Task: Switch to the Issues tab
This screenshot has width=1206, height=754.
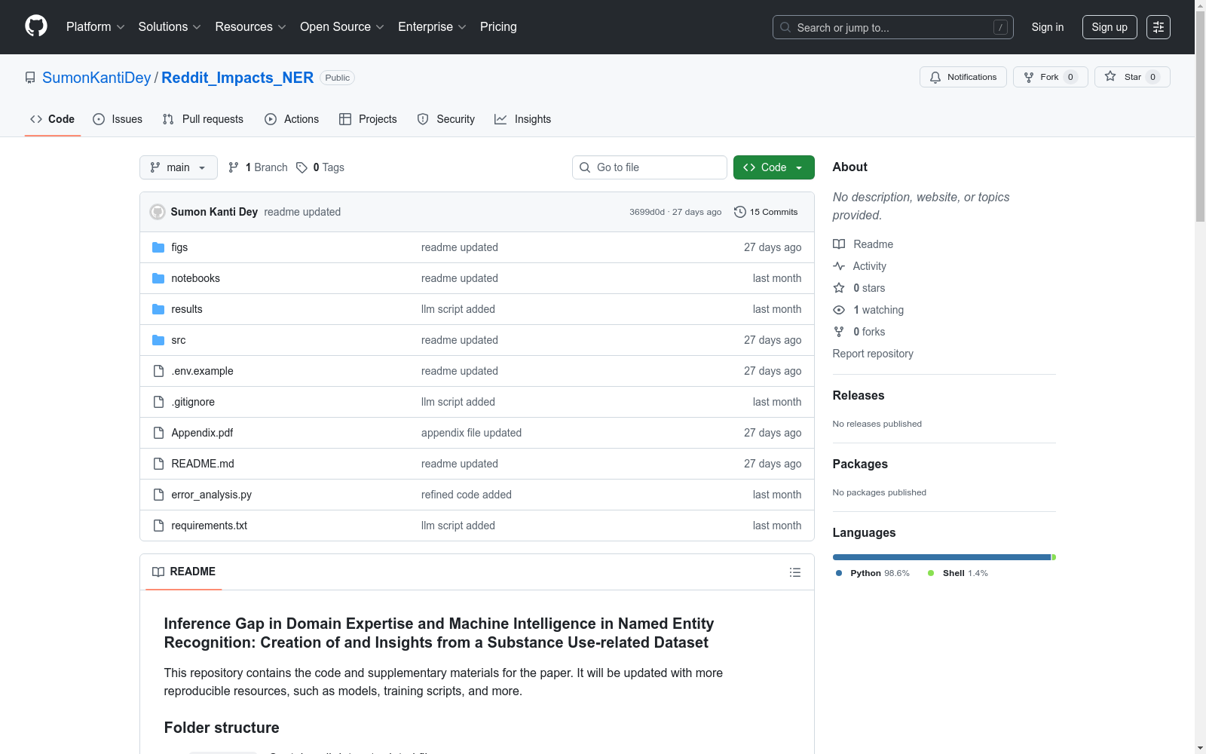Action: tap(118, 119)
